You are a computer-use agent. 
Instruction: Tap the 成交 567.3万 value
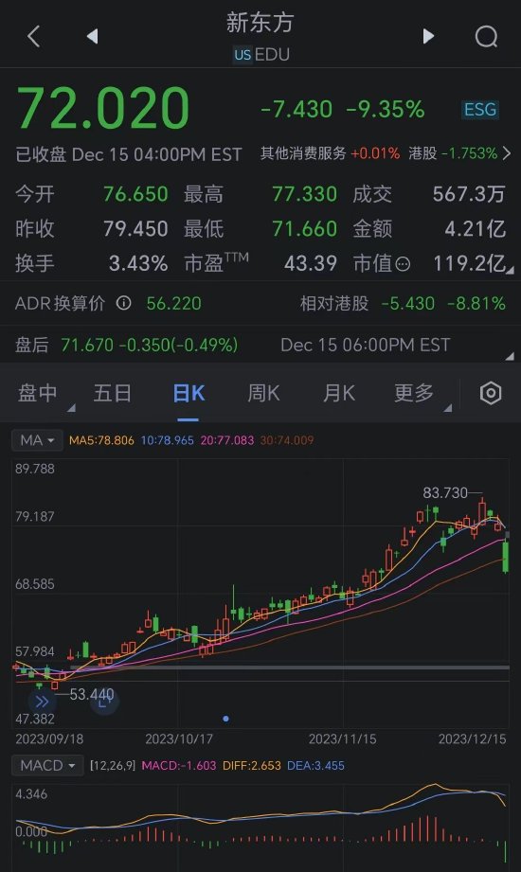tap(469, 194)
